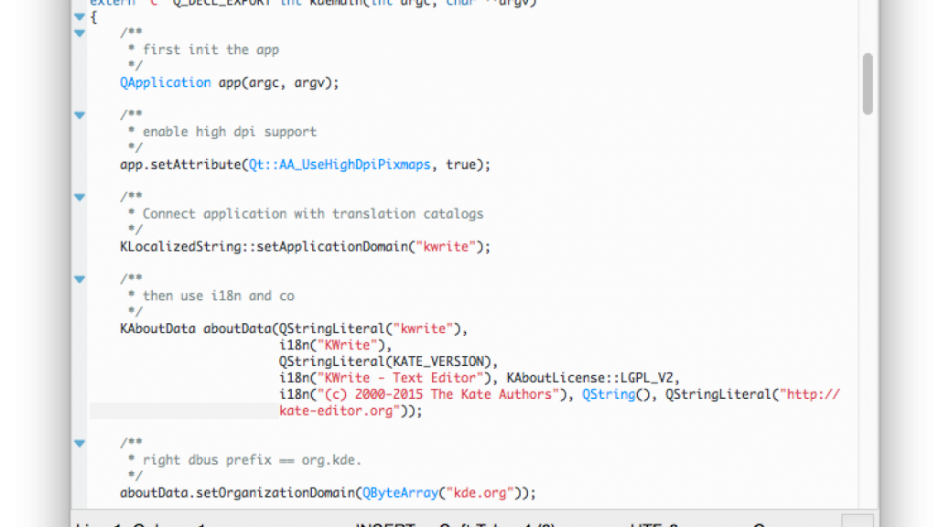Click the vertical scrollbar thumb
Image resolution: width=950 pixels, height=527 pixels.
tap(868, 82)
